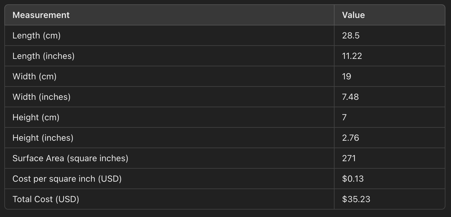Screen dimensions: 451x217
Task: Click the Total Cost (USD) label
Action: [46, 199]
